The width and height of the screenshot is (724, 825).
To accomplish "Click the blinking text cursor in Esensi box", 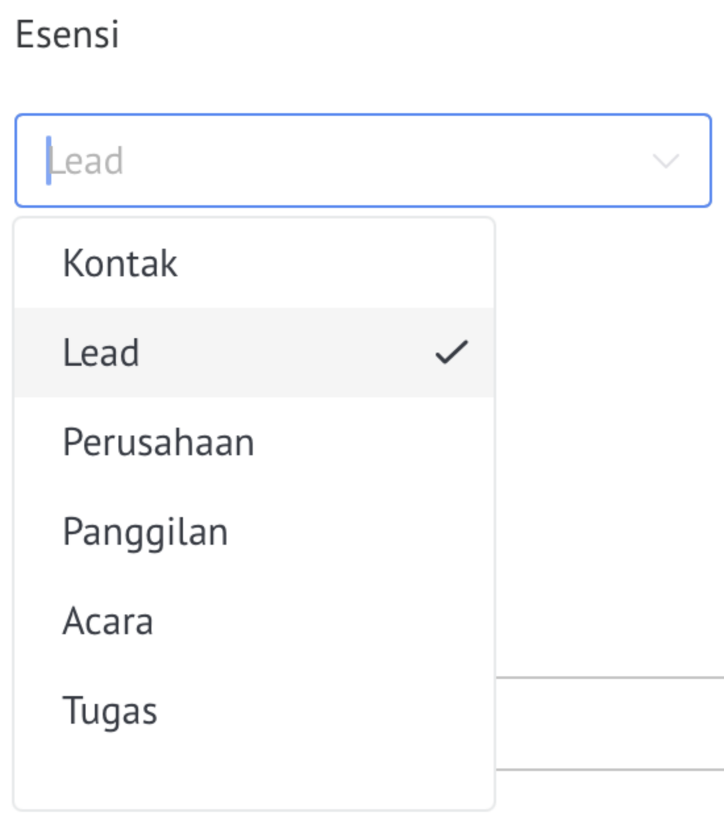I will [x=48, y=161].
